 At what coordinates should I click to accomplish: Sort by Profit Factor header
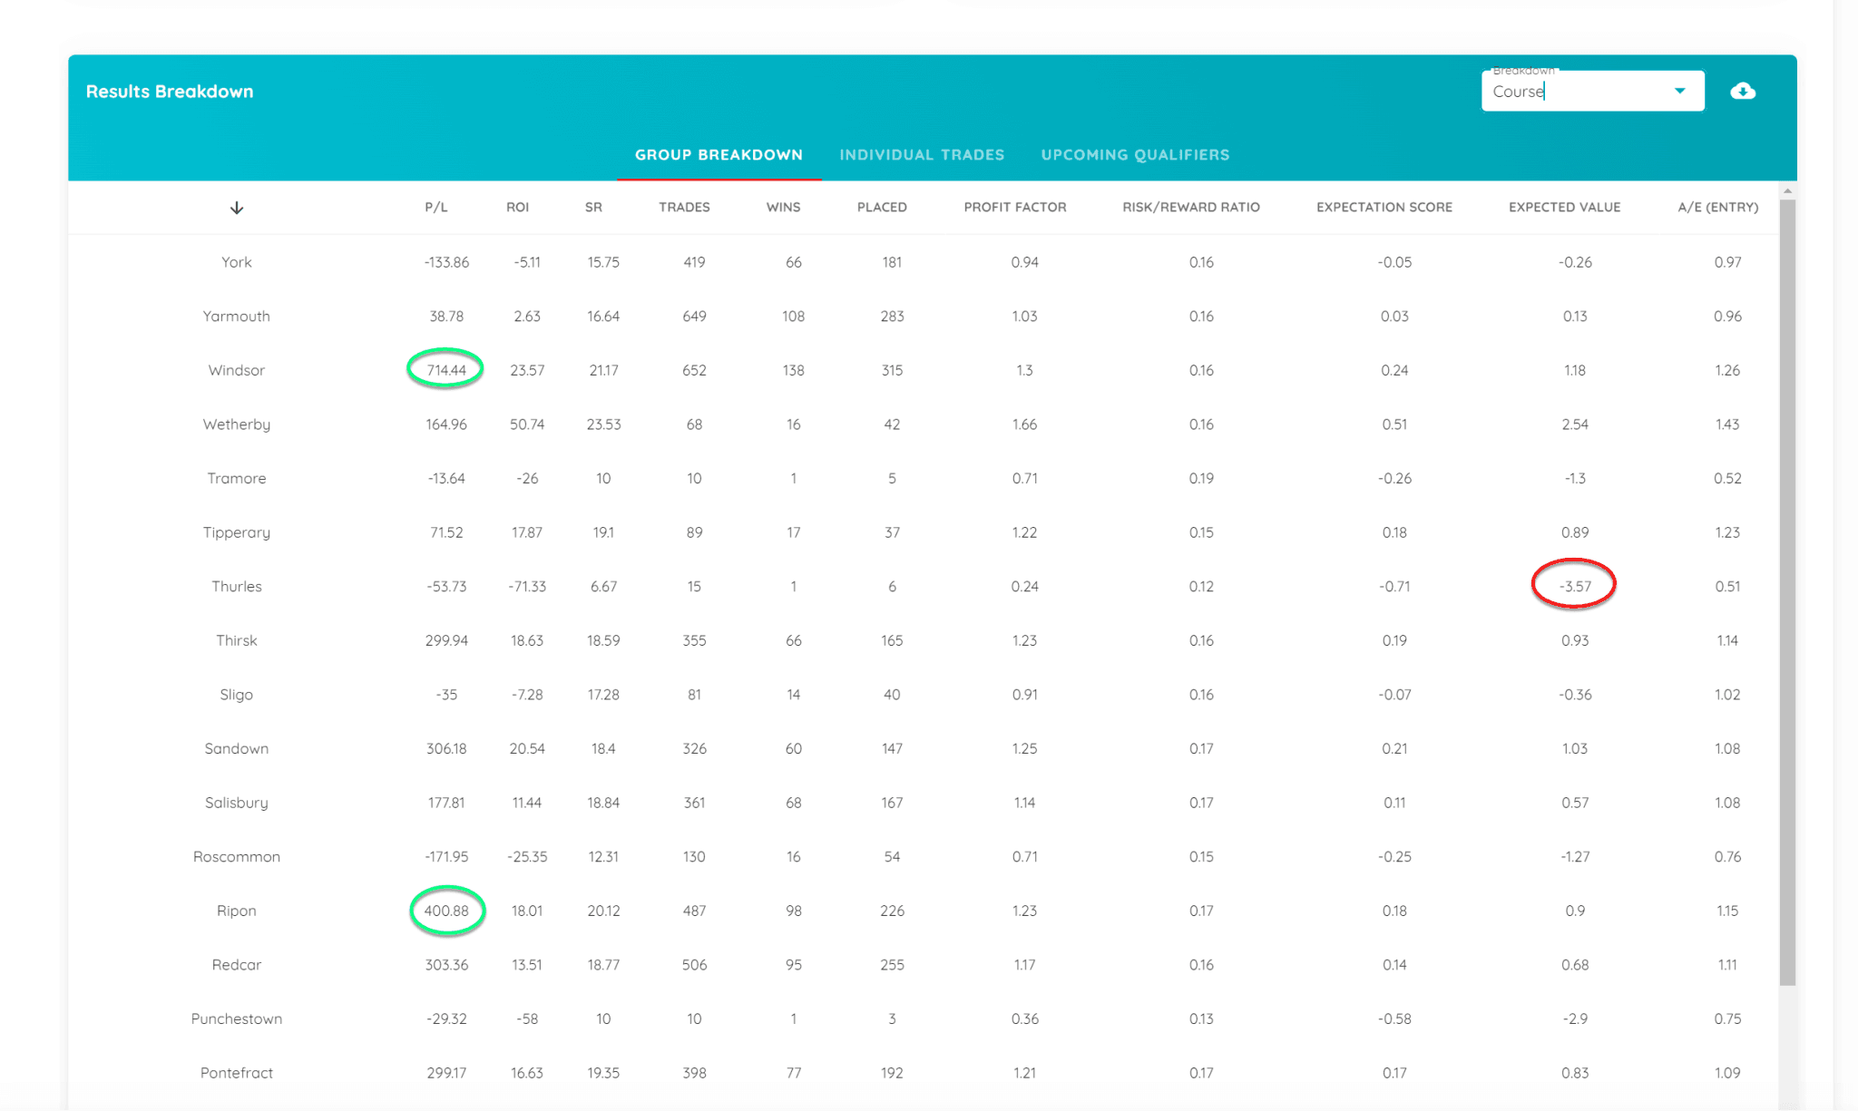(x=1014, y=207)
